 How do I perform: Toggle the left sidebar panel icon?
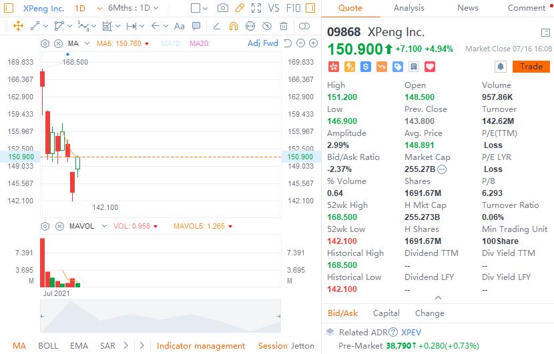click(9, 8)
